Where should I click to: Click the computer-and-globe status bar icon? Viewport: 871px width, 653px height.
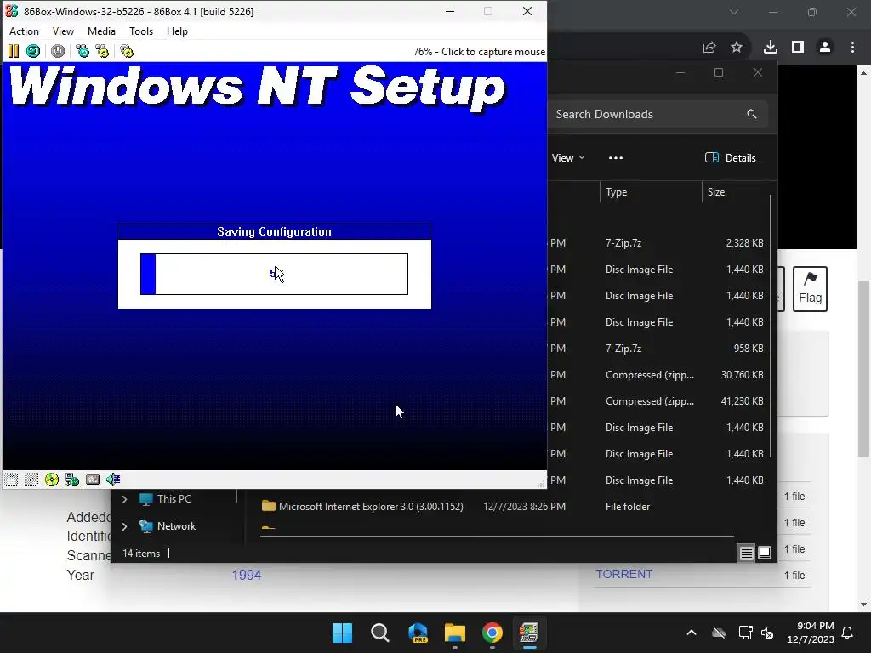72,480
